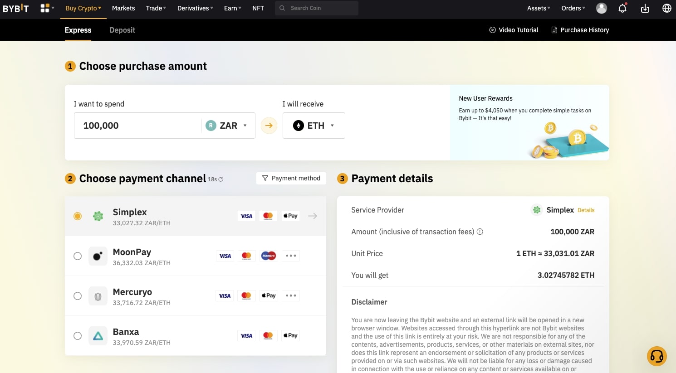Select the Simplex radio button
Viewport: 676px width, 373px height.
pos(78,216)
